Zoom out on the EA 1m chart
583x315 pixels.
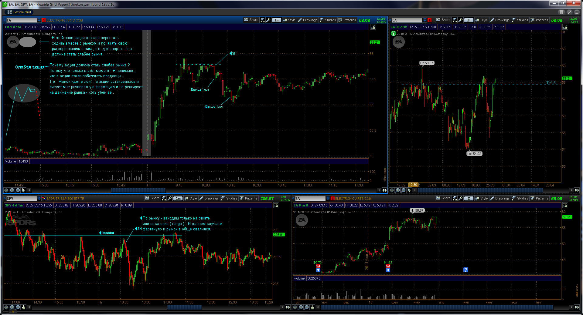pos(18,190)
